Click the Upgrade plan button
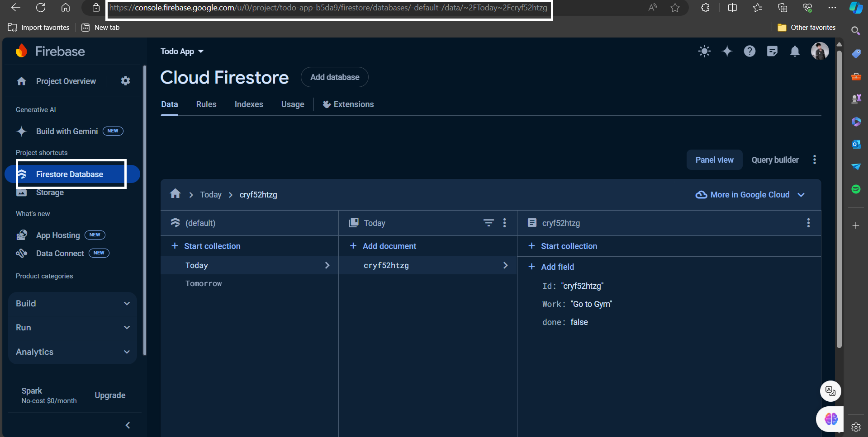The height and width of the screenshot is (437, 868). pos(110,395)
